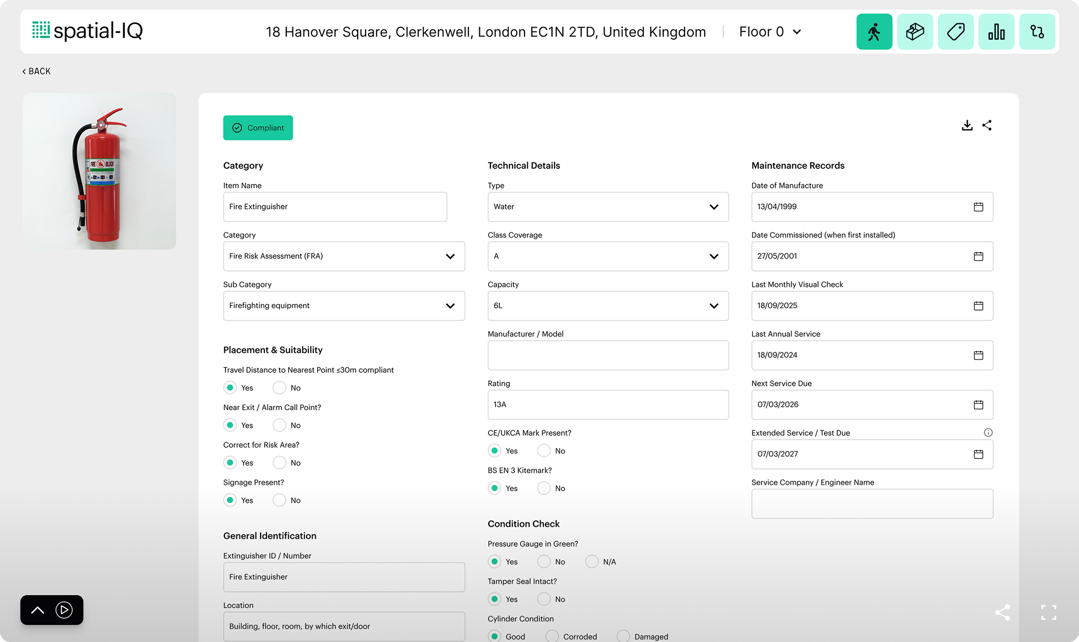Expand the Floor 0 selector
The width and height of the screenshot is (1079, 642).
click(x=770, y=32)
